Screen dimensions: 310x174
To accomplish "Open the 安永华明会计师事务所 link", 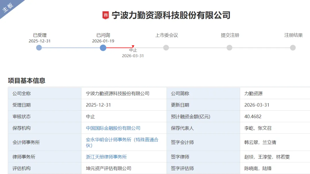I will point(122,142).
